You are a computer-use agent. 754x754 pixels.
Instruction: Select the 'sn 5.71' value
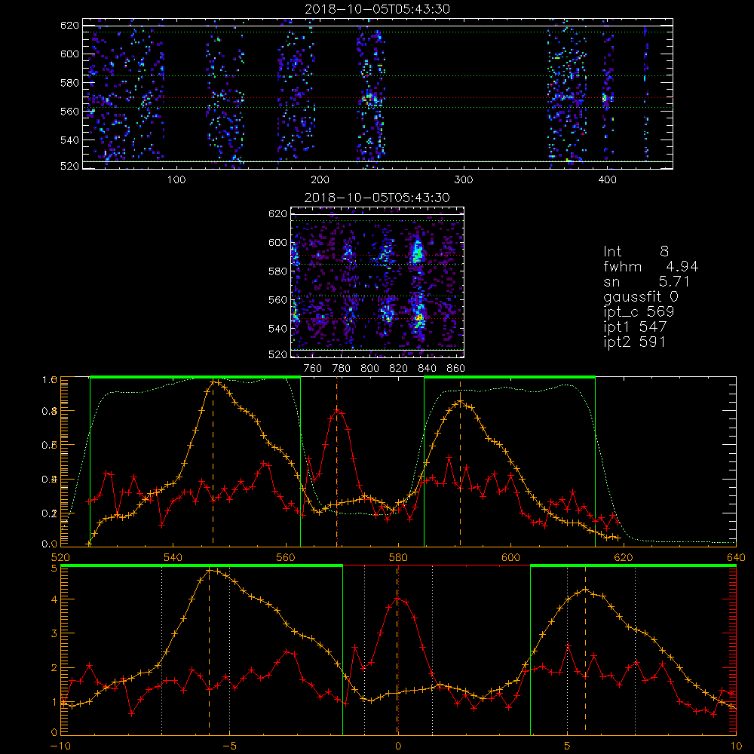pos(647,281)
